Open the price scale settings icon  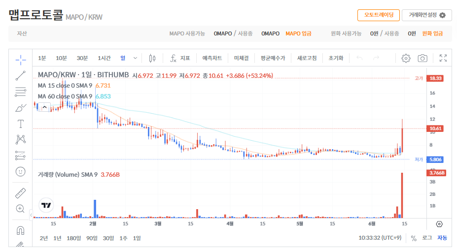(x=439, y=224)
